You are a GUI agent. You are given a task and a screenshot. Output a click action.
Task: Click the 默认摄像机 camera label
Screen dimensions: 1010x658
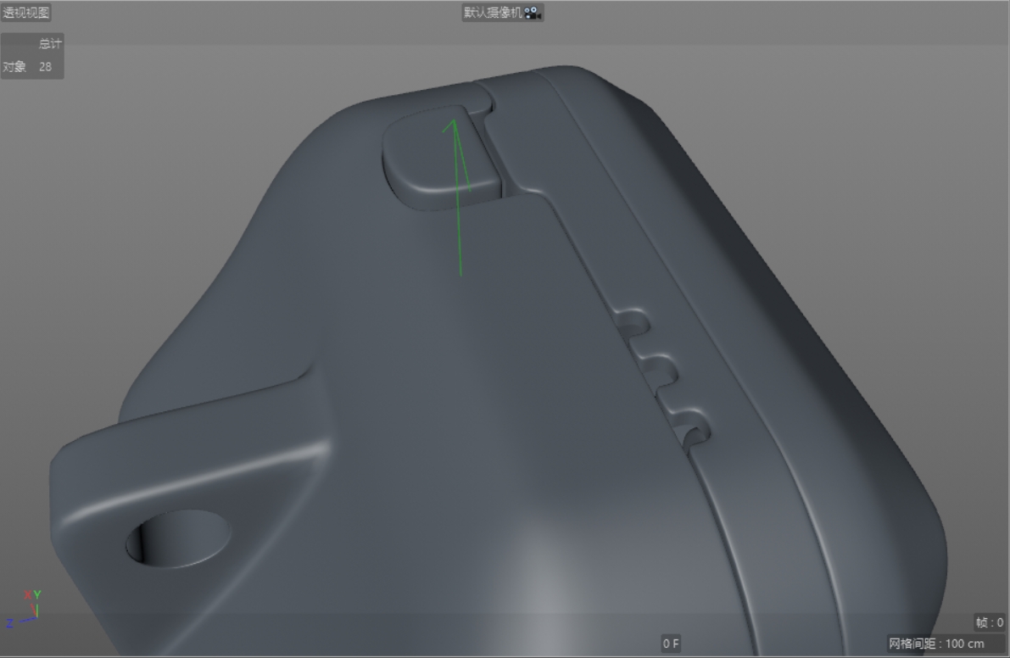tap(494, 12)
